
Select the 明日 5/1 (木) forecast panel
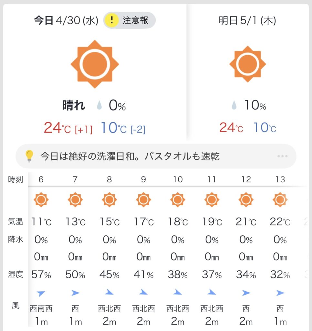click(x=248, y=72)
